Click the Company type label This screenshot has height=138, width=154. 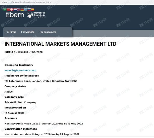tap(14, 97)
